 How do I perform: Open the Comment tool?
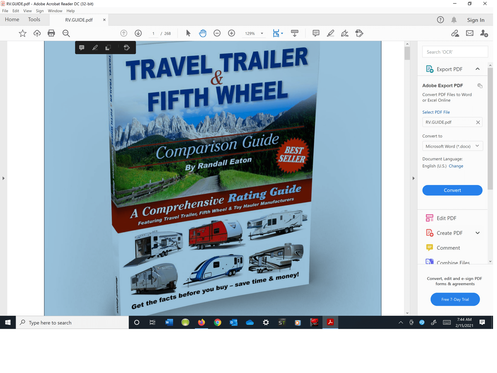point(448,248)
